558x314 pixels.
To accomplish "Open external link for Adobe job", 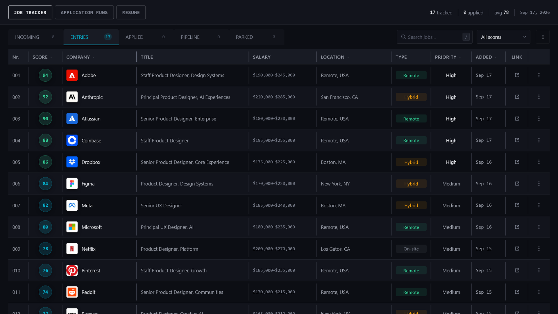I will click(x=517, y=75).
